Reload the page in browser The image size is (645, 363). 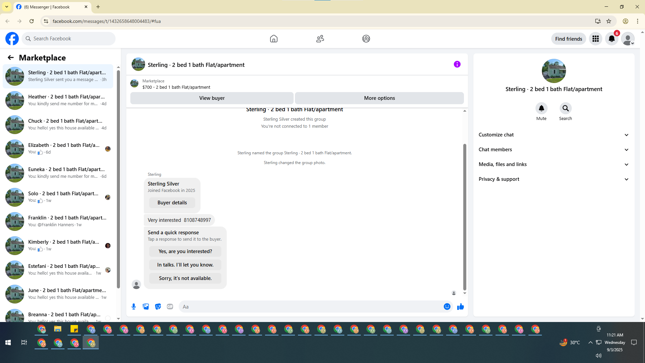32,21
